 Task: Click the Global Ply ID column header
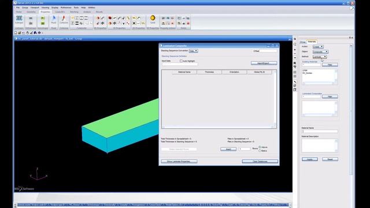tap(260, 72)
